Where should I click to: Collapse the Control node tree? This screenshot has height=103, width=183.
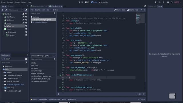[x=2, y=14]
